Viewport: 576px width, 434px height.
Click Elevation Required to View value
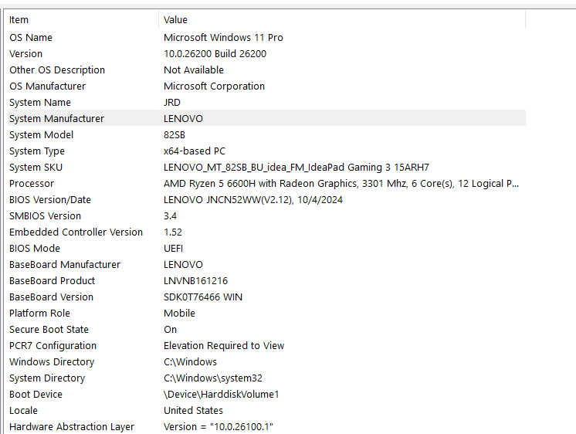tap(224, 345)
